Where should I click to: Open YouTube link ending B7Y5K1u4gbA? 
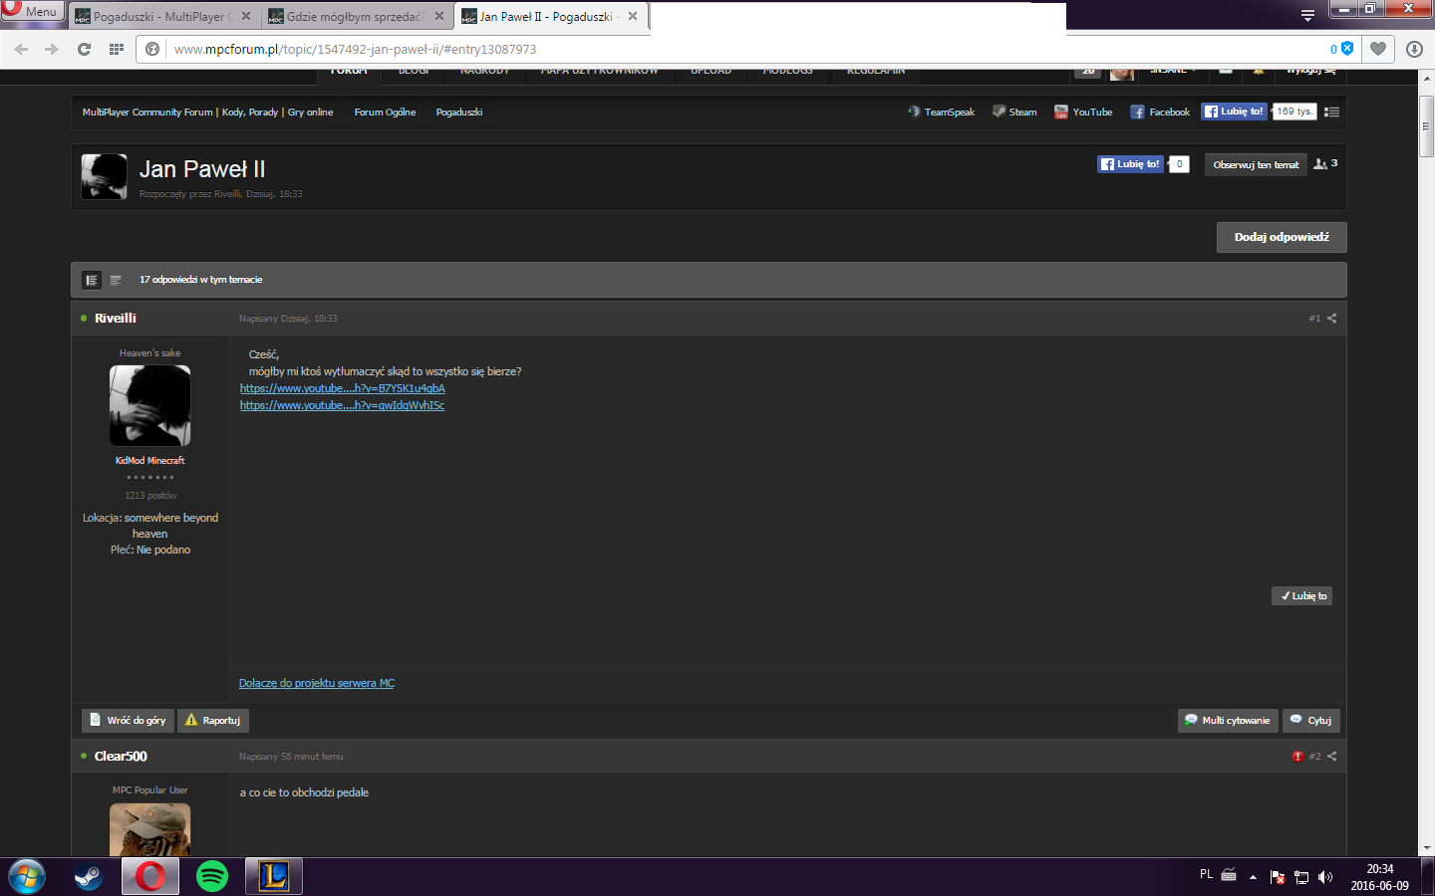342,388
